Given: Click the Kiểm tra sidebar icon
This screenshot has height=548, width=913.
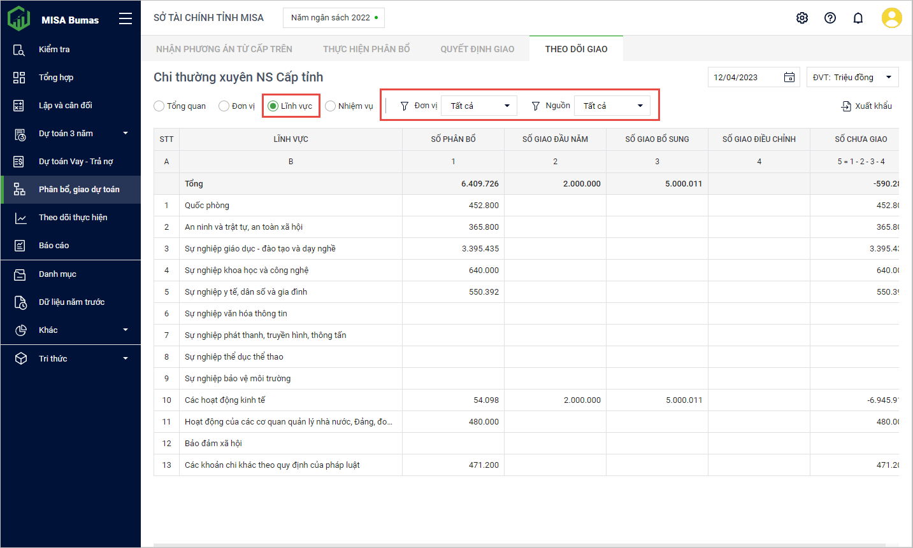Looking at the screenshot, I should (x=20, y=50).
